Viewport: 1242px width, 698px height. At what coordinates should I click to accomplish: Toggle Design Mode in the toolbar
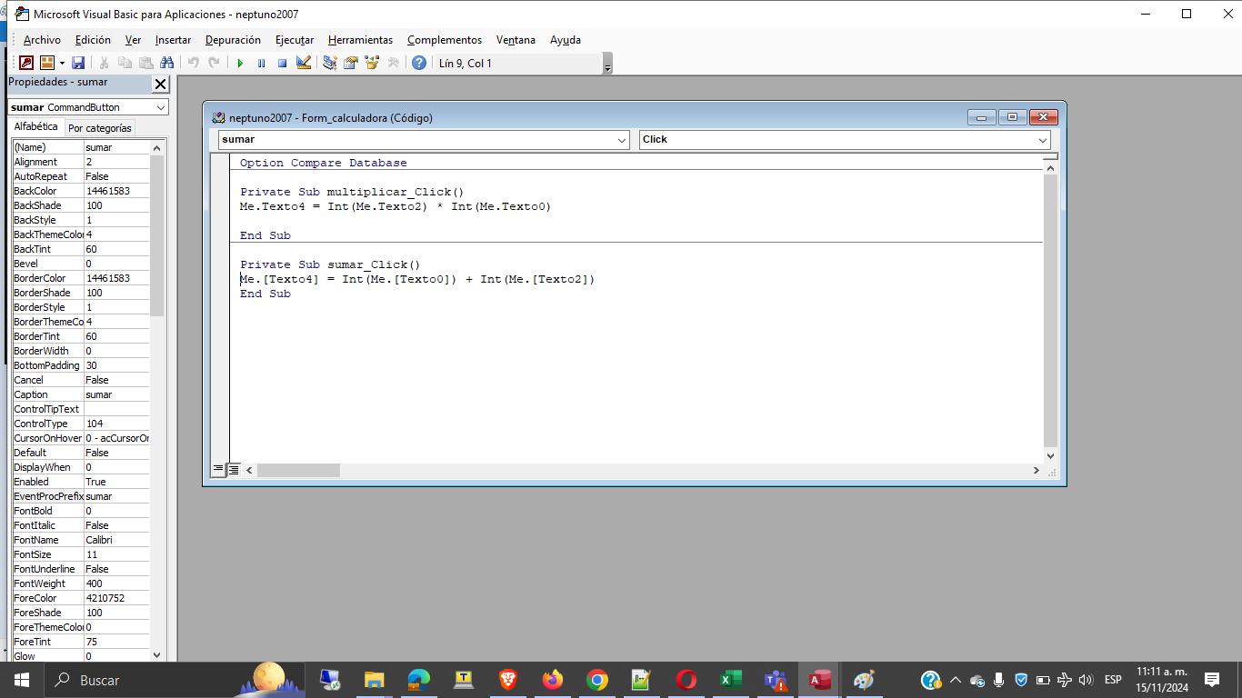[304, 63]
